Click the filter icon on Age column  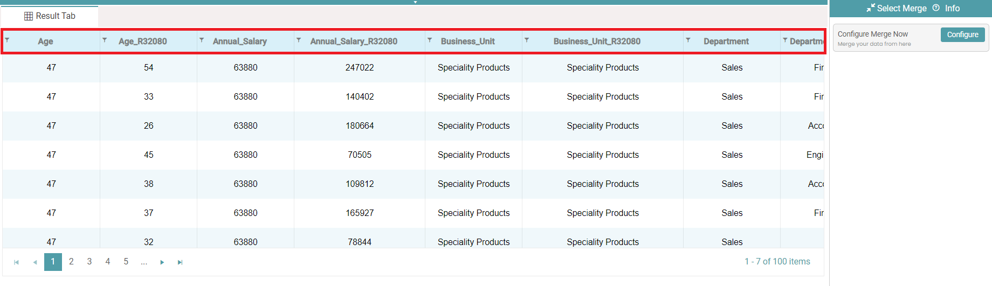pyautogui.click(x=7, y=40)
